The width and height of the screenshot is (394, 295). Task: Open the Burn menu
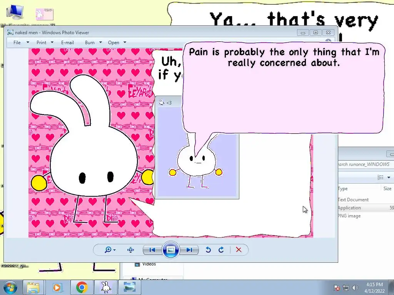click(90, 43)
